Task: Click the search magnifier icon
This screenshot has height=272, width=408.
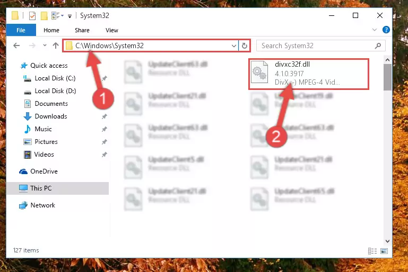Action: coord(378,46)
